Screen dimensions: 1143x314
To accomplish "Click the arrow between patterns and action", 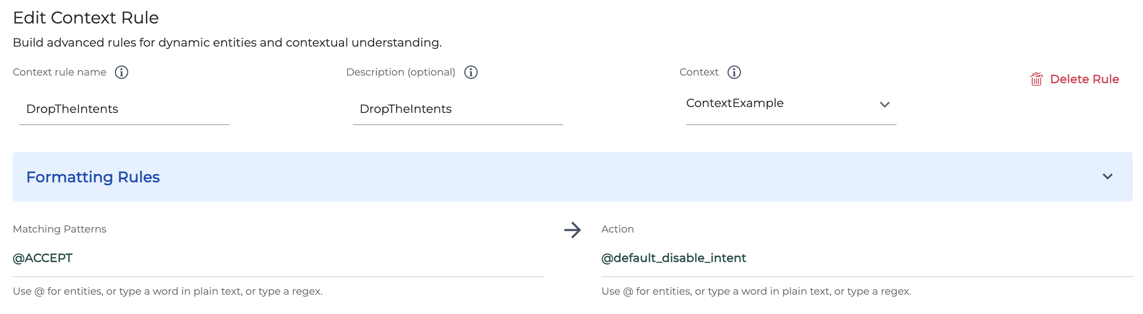I will pos(572,230).
